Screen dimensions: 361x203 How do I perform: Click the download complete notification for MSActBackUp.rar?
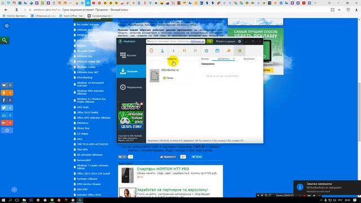coord(327,187)
